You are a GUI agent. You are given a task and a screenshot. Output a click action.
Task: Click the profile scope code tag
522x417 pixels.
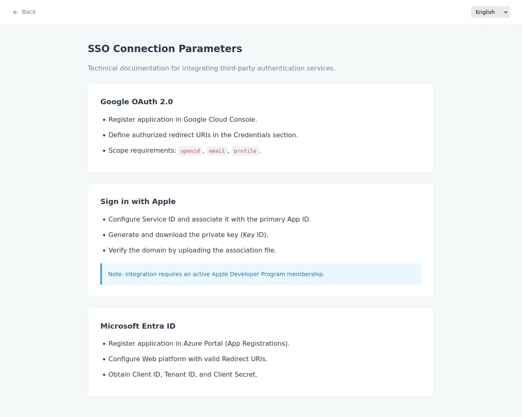245,151
